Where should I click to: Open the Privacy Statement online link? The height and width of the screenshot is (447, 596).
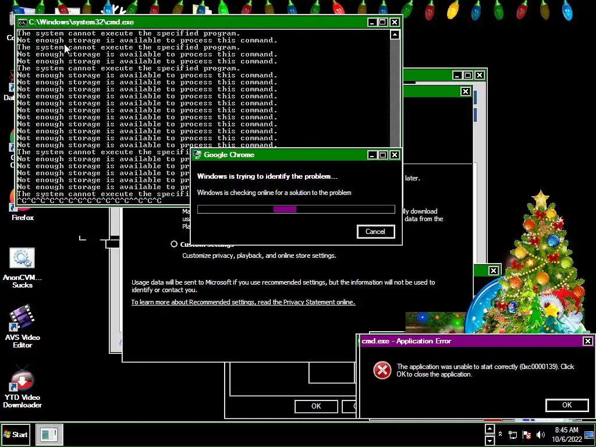(x=243, y=302)
